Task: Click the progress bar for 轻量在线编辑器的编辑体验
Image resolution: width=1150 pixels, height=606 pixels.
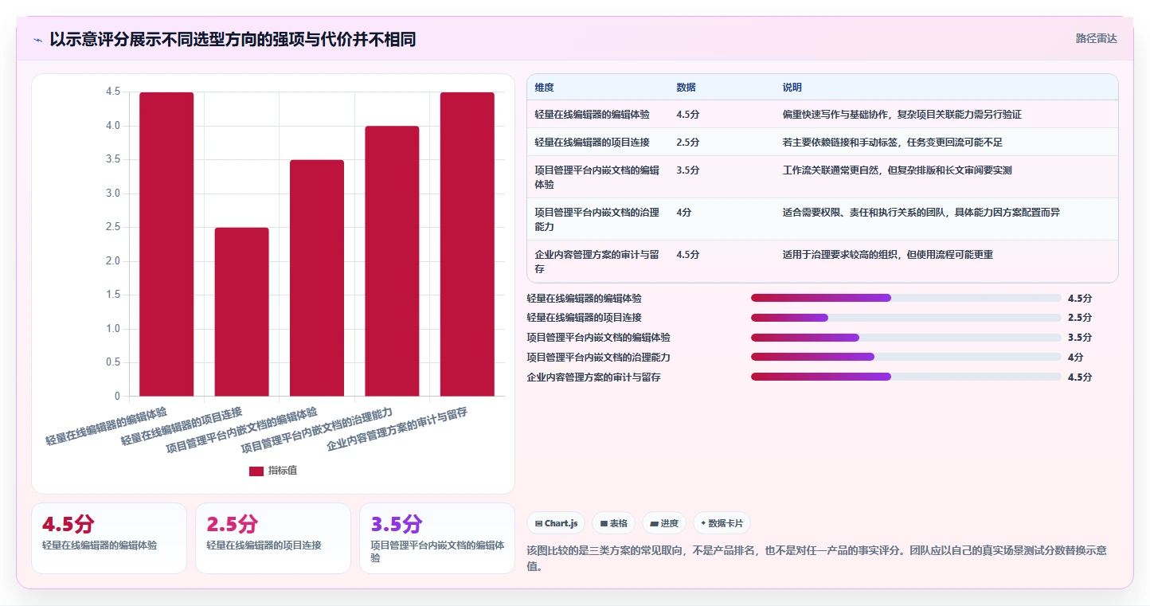Action: coord(906,298)
